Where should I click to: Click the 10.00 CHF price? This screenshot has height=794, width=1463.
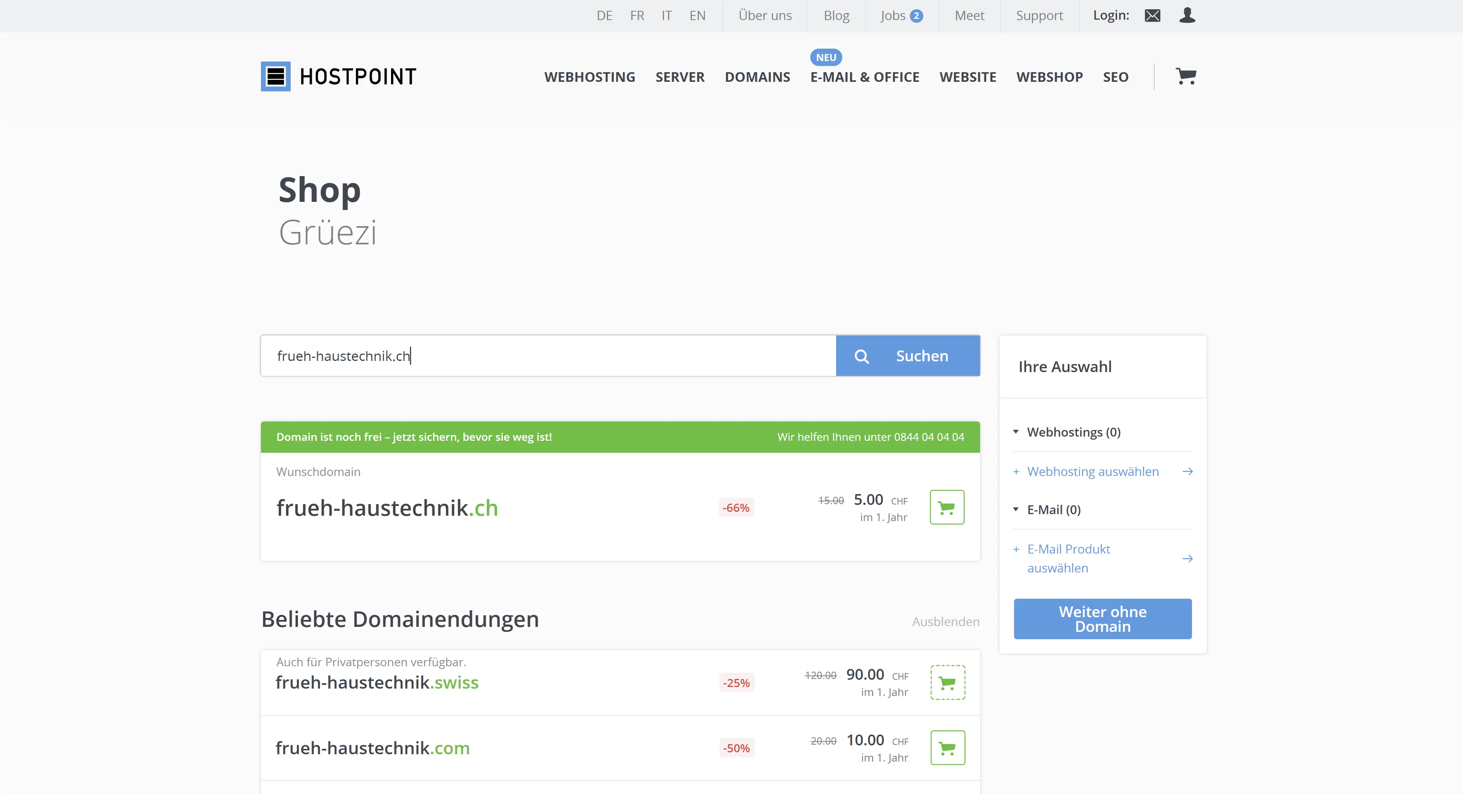pos(877,740)
